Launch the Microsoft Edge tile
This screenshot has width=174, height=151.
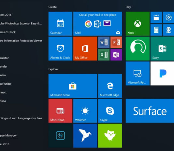(110, 86)
